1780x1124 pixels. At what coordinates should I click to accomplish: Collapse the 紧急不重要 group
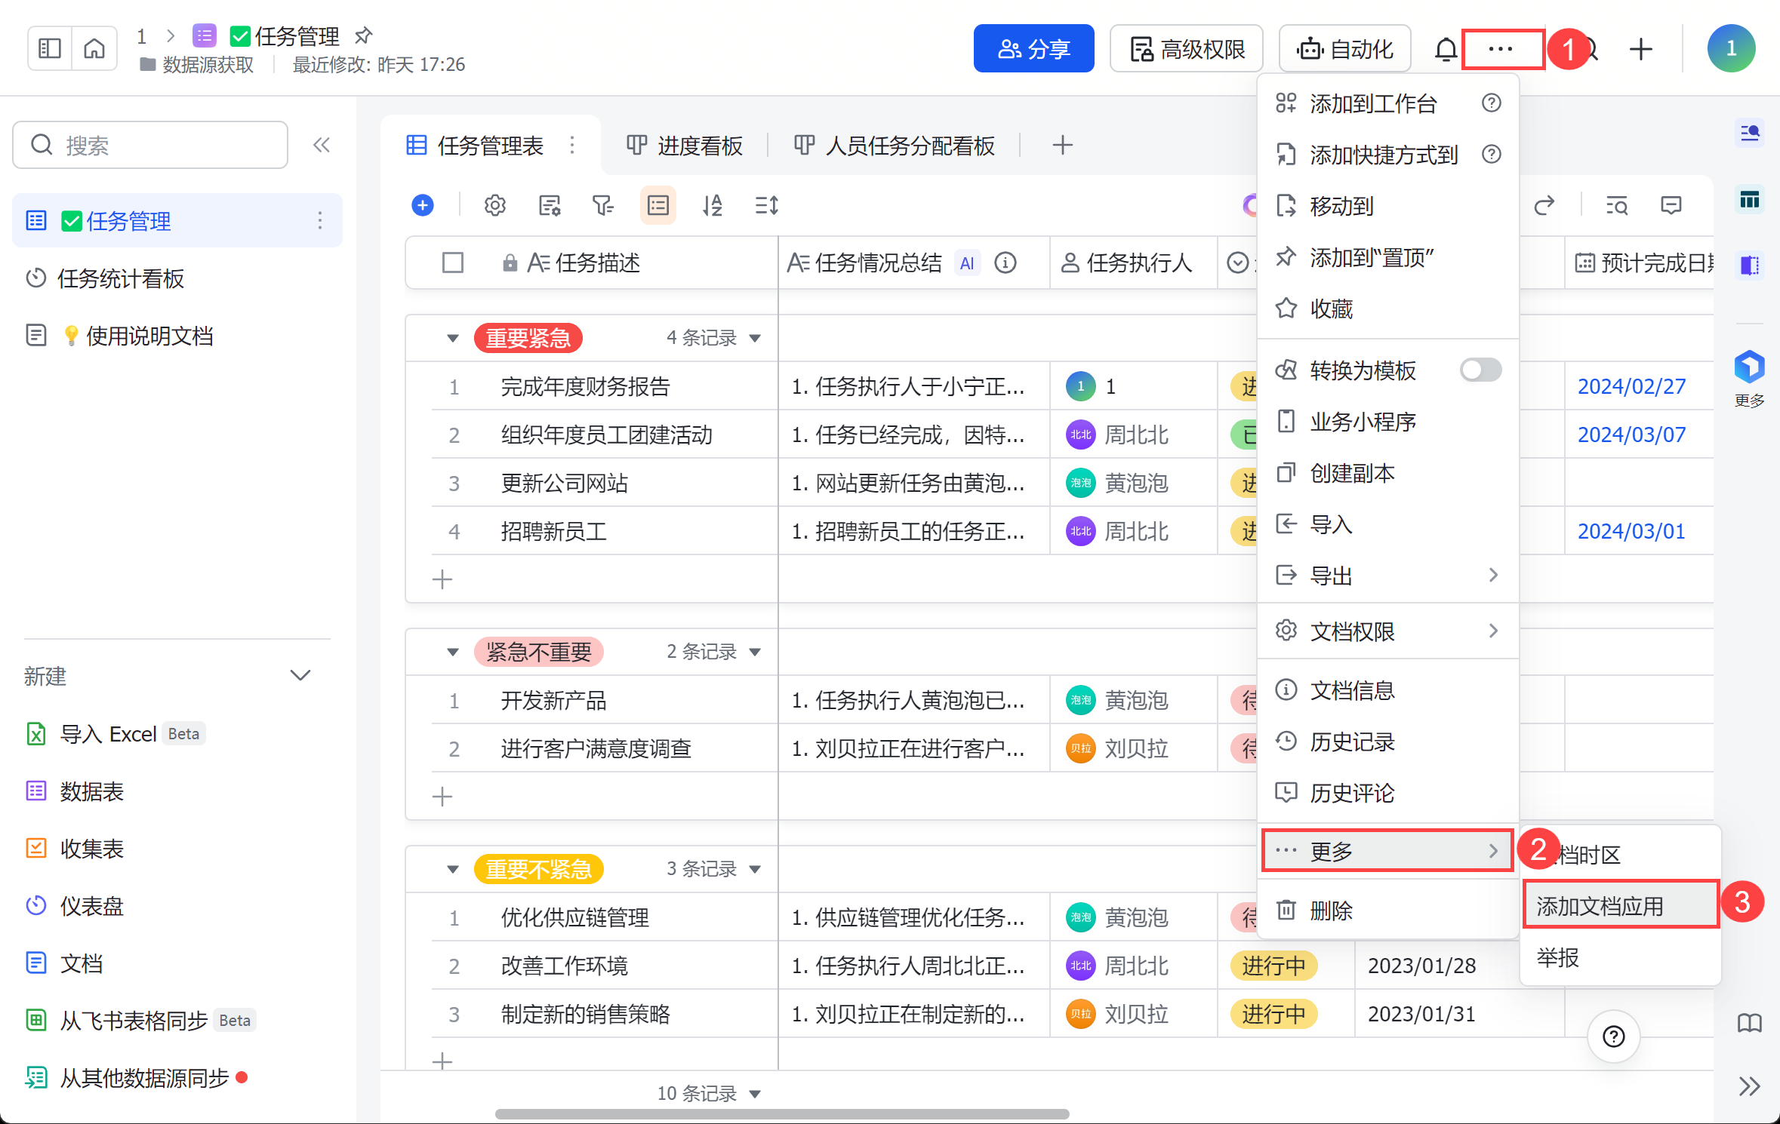click(x=453, y=652)
